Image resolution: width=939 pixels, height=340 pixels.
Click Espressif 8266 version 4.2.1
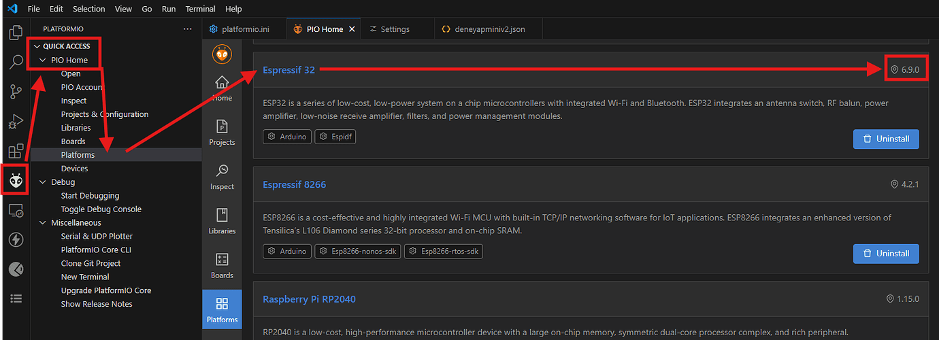905,185
